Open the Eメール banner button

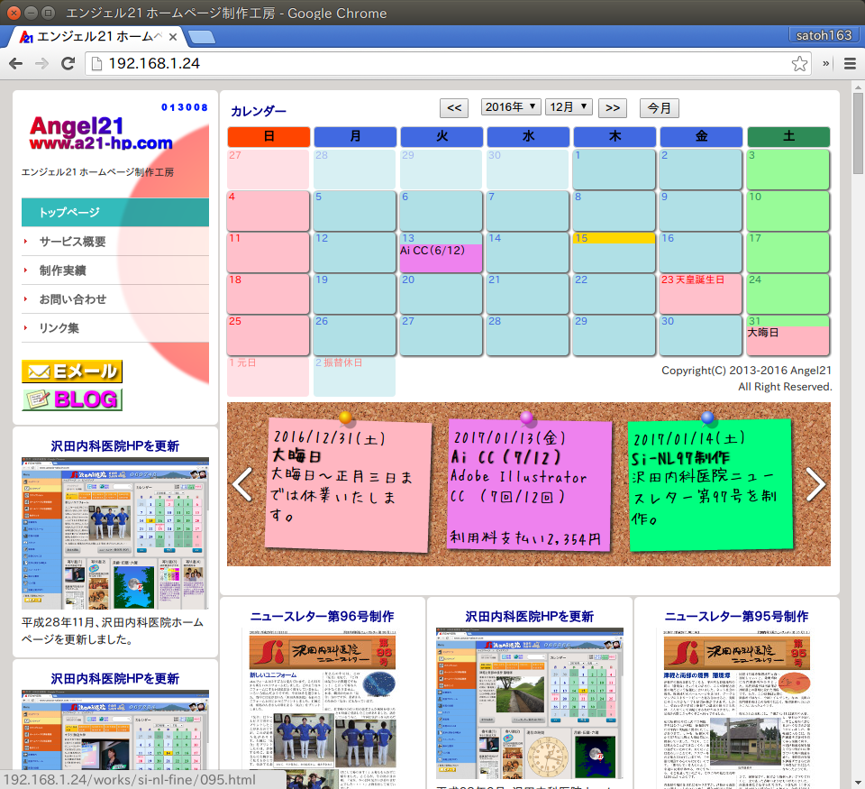[72, 371]
